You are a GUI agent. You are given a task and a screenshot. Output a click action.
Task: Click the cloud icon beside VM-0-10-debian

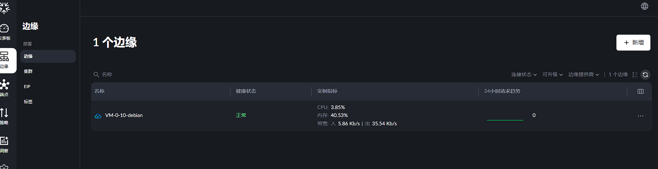tap(98, 116)
